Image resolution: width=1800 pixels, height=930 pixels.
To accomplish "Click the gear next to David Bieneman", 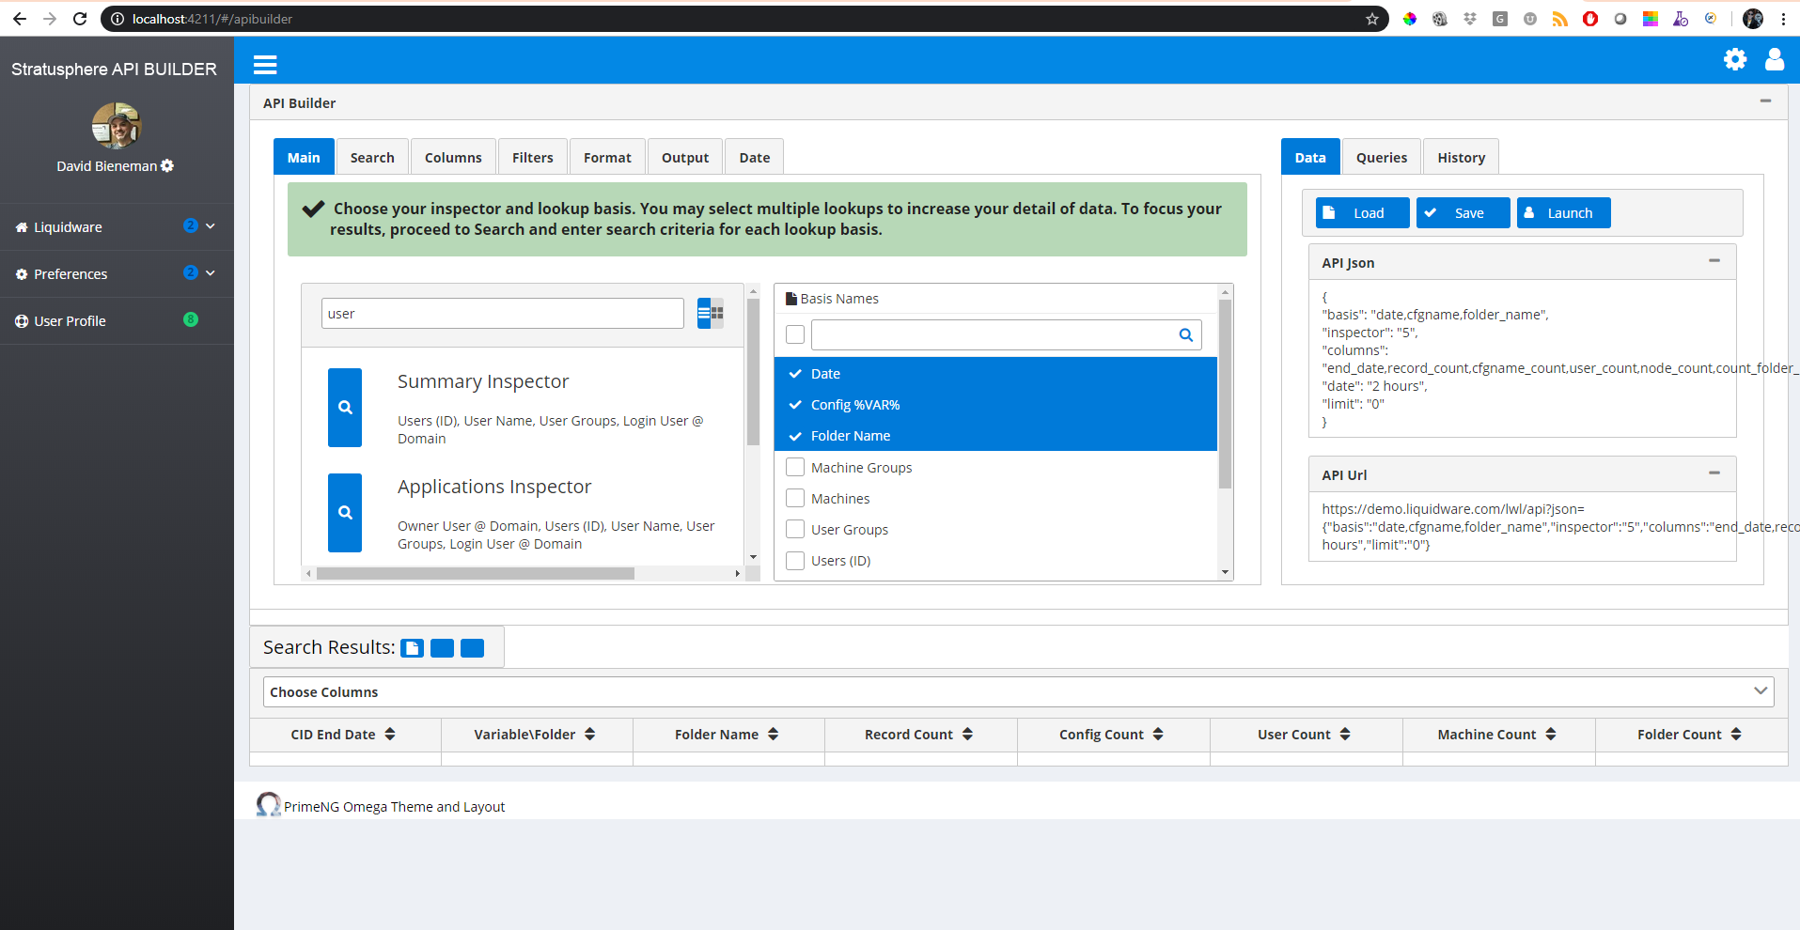I will pyautogui.click(x=167, y=165).
